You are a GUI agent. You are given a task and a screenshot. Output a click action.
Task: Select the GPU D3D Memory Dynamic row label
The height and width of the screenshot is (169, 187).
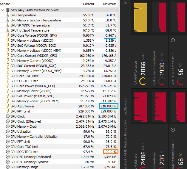[30, 162]
